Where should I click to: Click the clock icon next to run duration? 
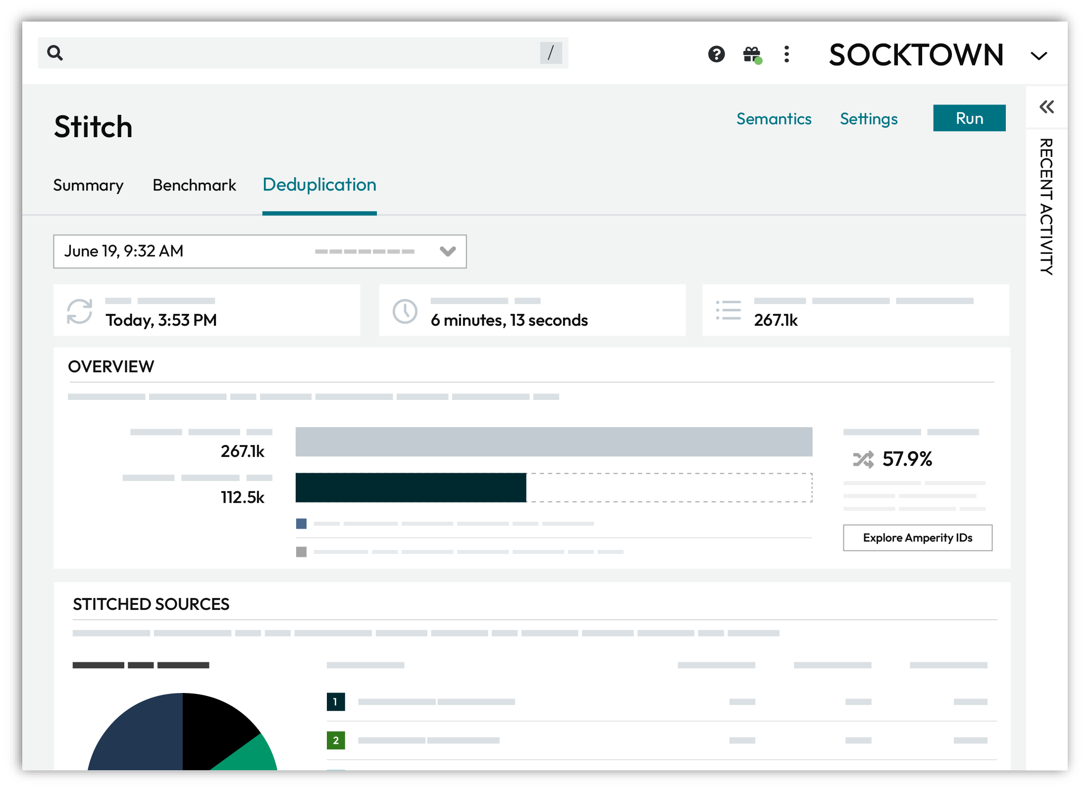[x=405, y=311]
